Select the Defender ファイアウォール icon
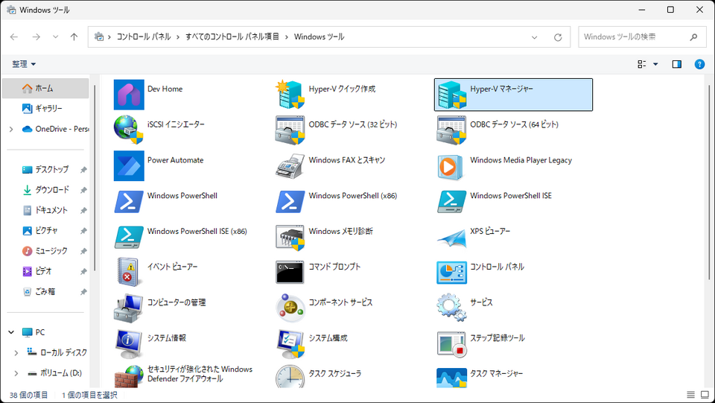 pos(129,377)
